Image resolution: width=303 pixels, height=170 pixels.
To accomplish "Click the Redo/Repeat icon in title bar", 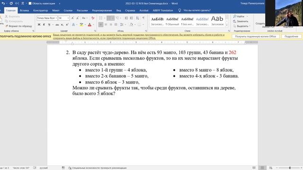I will point(11,3).
